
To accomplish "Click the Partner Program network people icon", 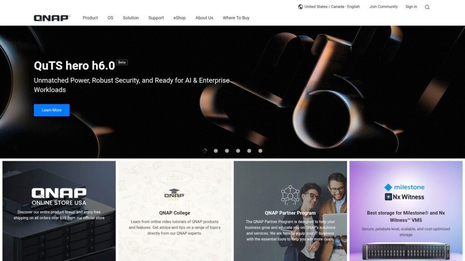I will (x=290, y=195).
